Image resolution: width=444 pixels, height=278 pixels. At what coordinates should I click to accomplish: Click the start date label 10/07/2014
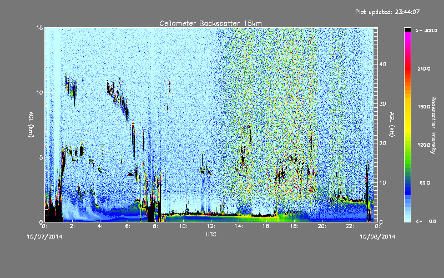point(44,237)
